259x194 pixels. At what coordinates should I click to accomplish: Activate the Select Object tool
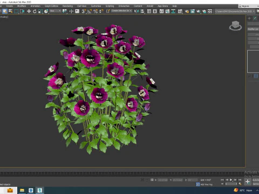[x=5, y=11]
